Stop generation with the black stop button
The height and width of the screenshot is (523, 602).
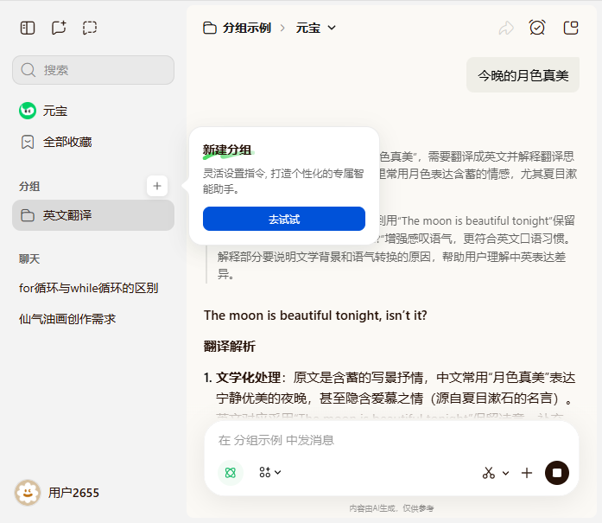pyautogui.click(x=557, y=473)
